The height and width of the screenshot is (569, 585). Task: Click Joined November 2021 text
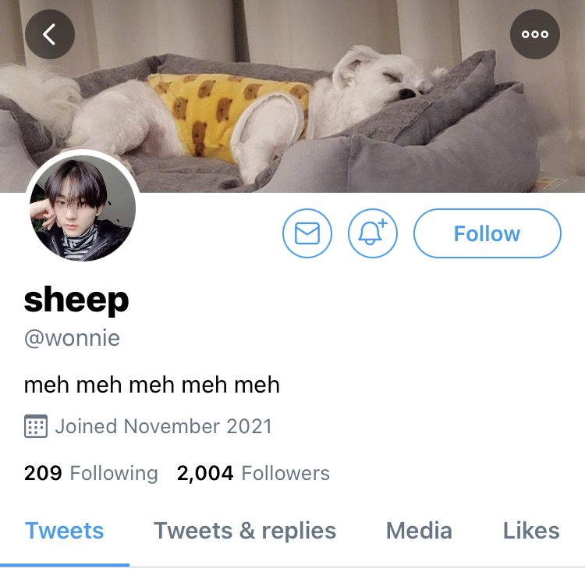tap(164, 426)
